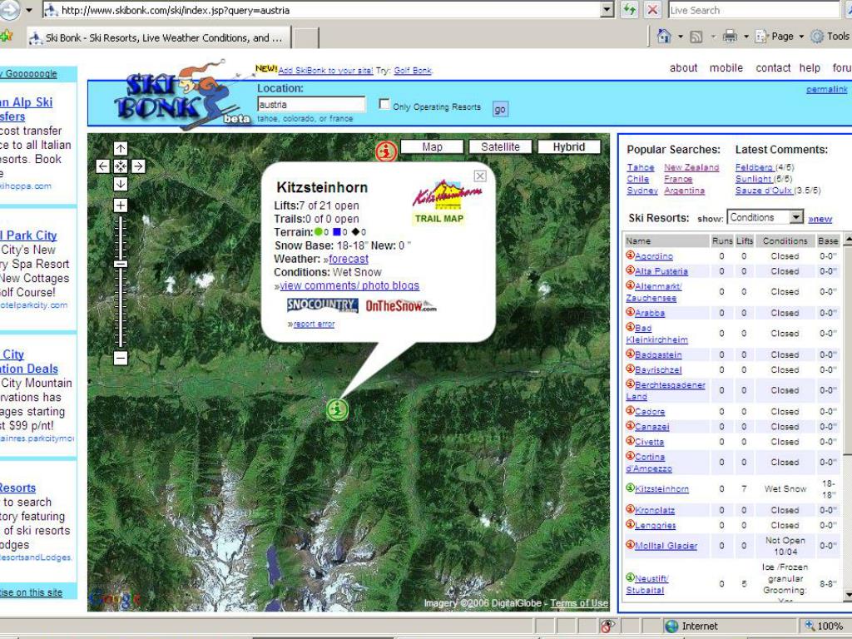Pan the map right with arrow button

pyautogui.click(x=139, y=166)
